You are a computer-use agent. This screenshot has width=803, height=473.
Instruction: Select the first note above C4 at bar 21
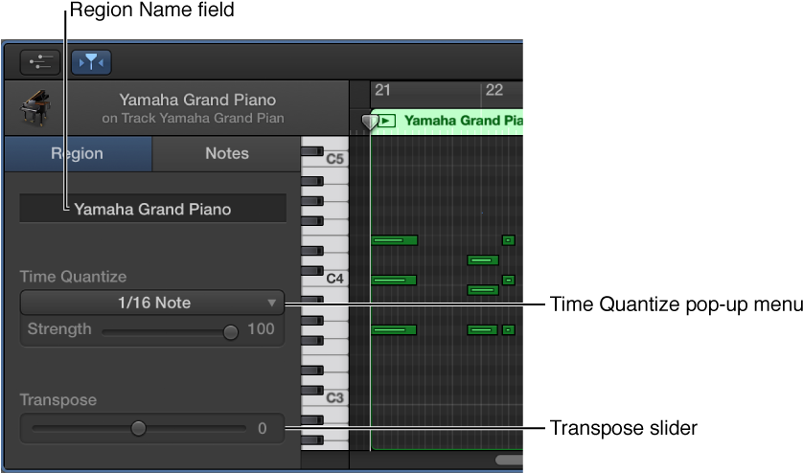tap(394, 240)
